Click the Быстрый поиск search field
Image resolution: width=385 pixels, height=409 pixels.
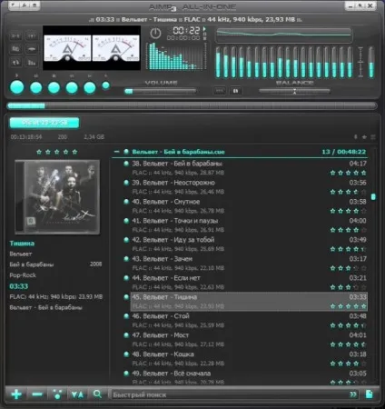click(x=230, y=394)
